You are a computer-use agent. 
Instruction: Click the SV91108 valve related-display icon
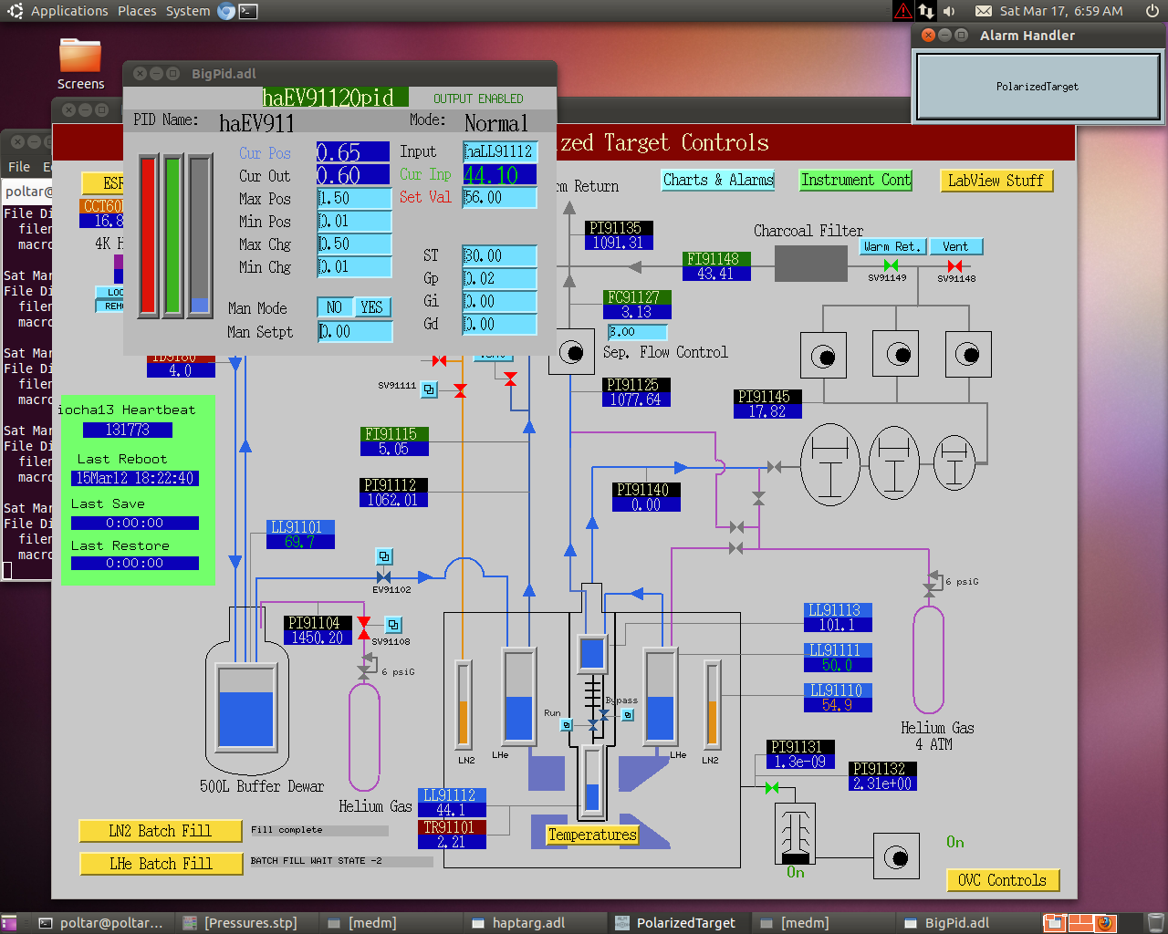[x=393, y=625]
